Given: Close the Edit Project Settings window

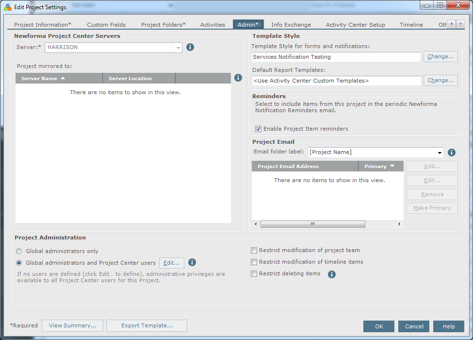Looking at the screenshot, I should (458, 5).
